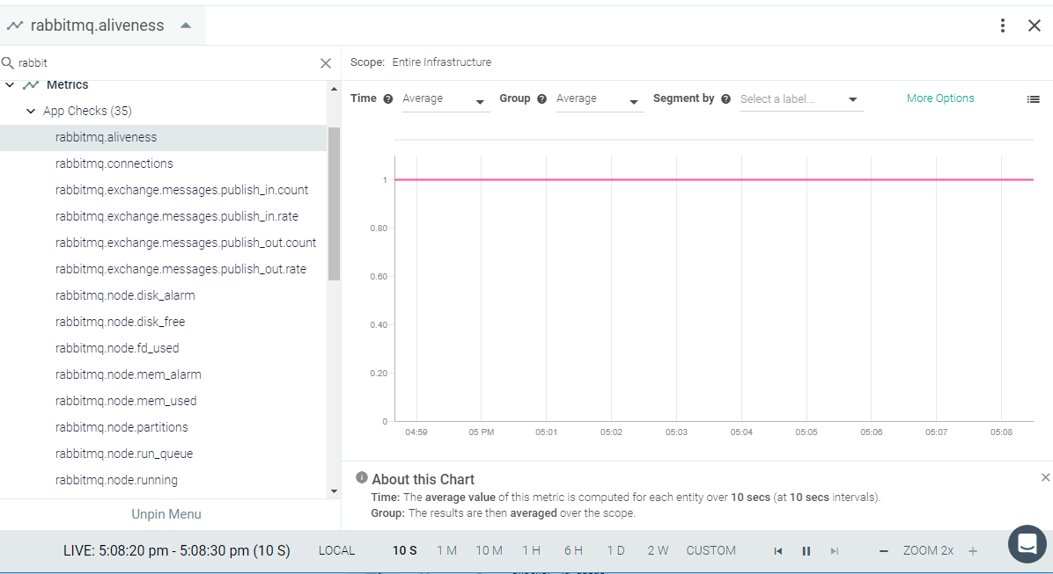Select the rabbitmq.node.disk_free metric
This screenshot has height=574, width=1053.
point(121,322)
